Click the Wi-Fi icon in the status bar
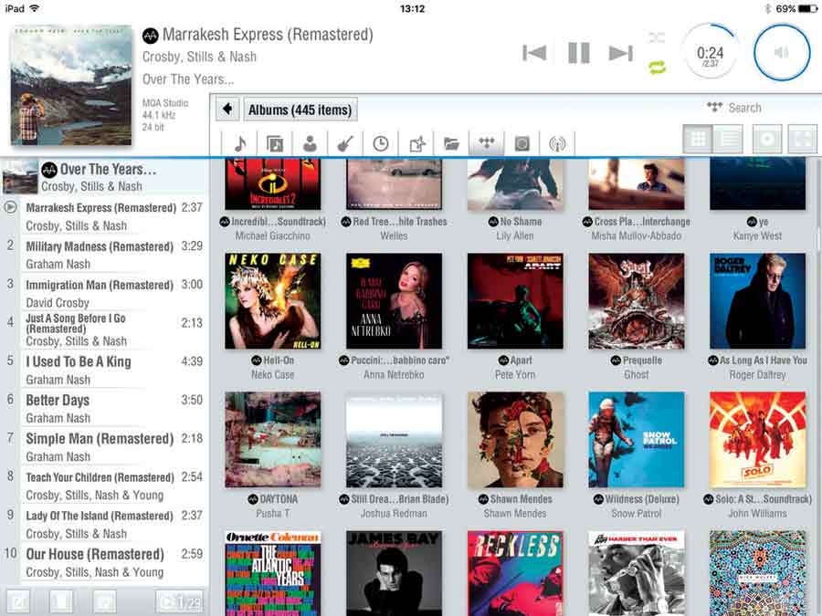 (35, 8)
